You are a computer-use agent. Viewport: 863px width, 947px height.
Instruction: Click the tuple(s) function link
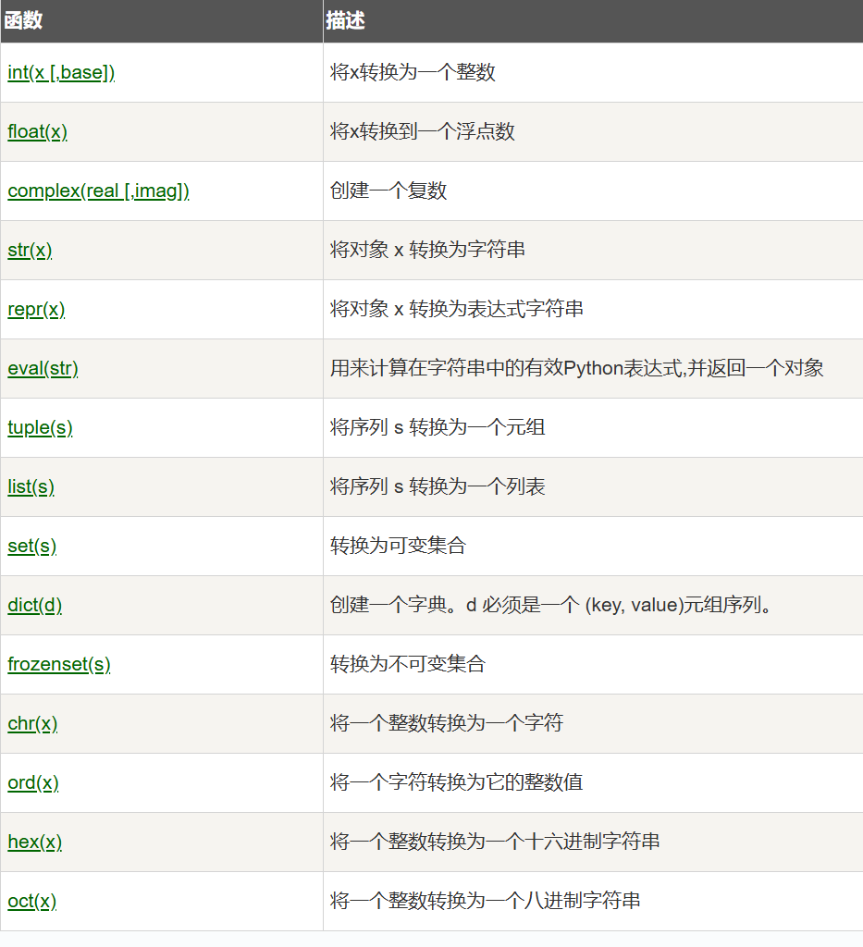pos(40,428)
